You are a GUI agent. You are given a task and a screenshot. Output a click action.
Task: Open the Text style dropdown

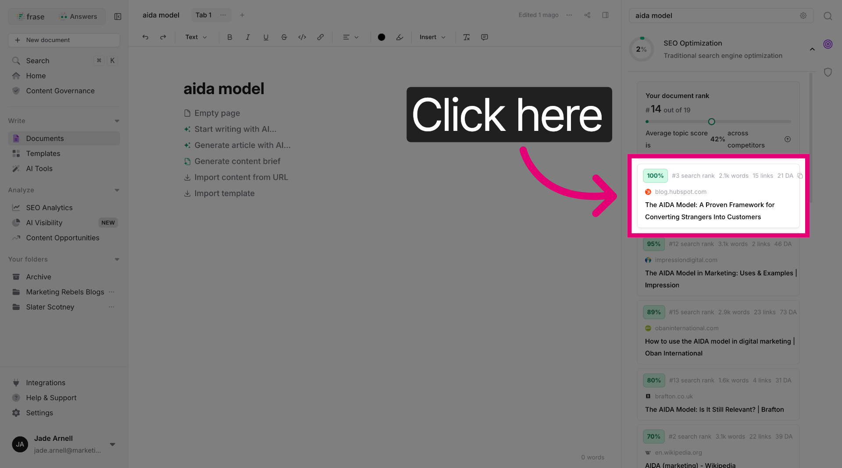tap(196, 37)
